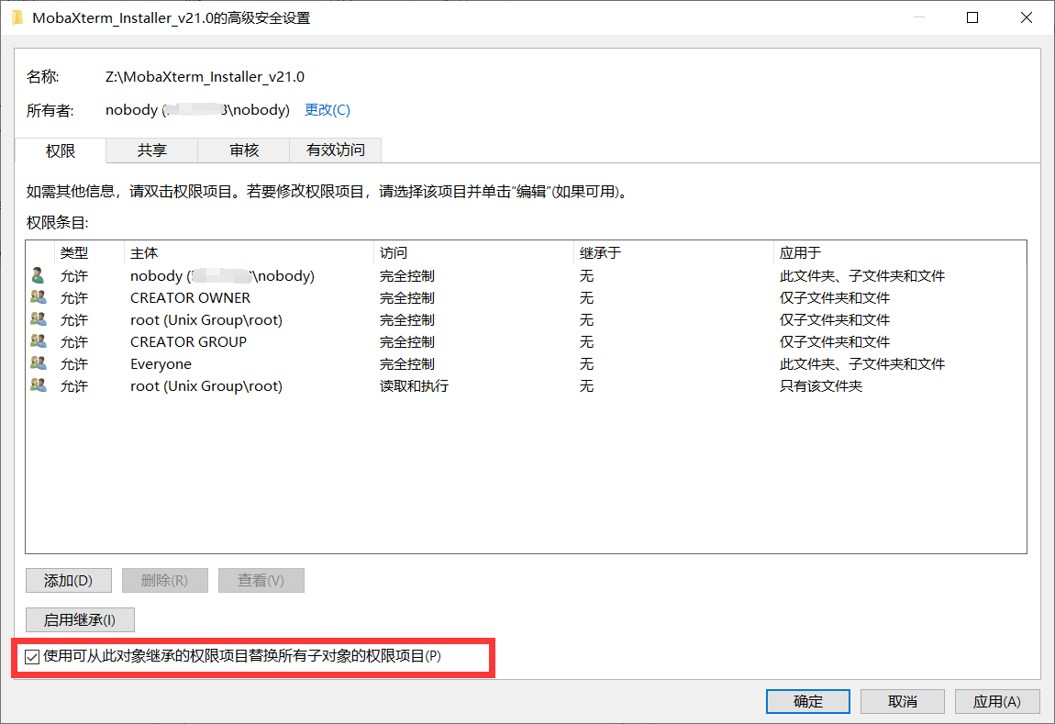This screenshot has height=724, width=1055.
Task: Click the 主体 column header
Action: pyautogui.click(x=249, y=253)
